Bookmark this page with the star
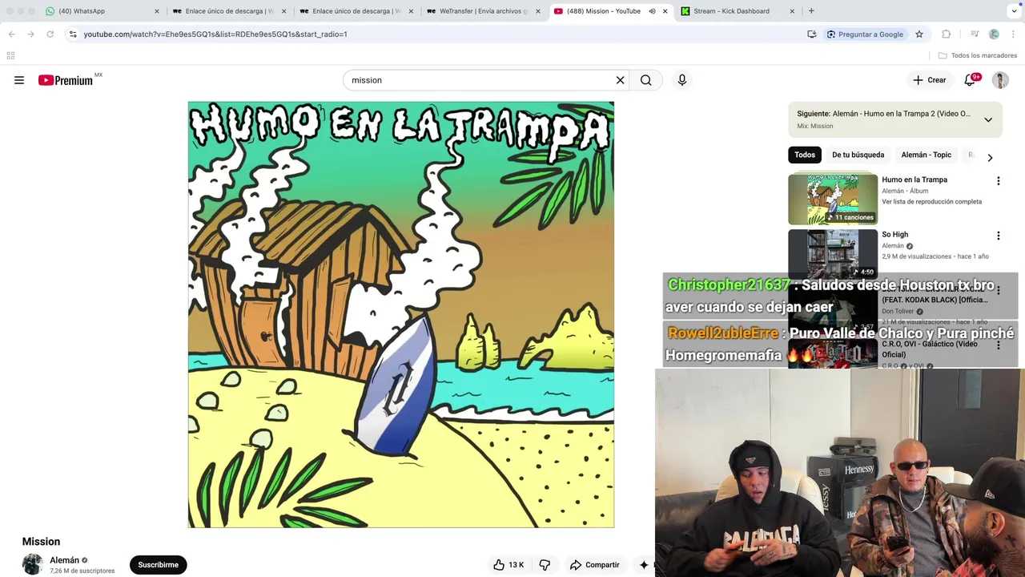 click(919, 34)
